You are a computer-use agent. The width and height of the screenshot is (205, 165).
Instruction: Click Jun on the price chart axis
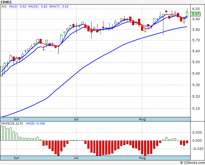click(16, 119)
